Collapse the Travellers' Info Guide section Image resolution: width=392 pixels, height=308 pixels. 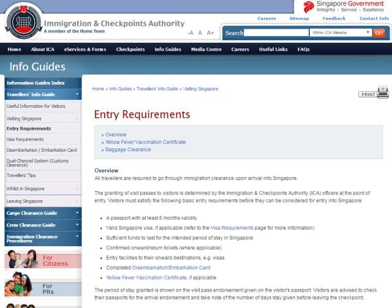point(77,94)
